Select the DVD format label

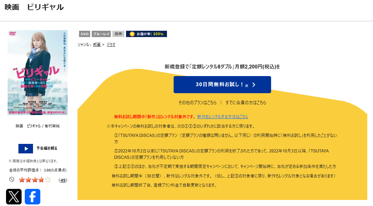(84, 34)
